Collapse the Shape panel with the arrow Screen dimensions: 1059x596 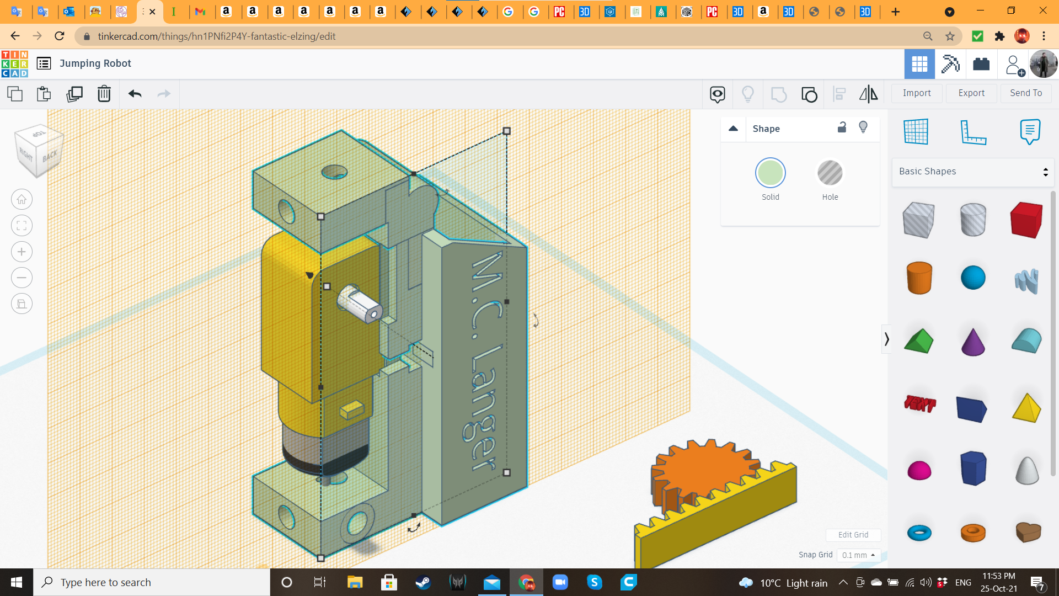(733, 129)
